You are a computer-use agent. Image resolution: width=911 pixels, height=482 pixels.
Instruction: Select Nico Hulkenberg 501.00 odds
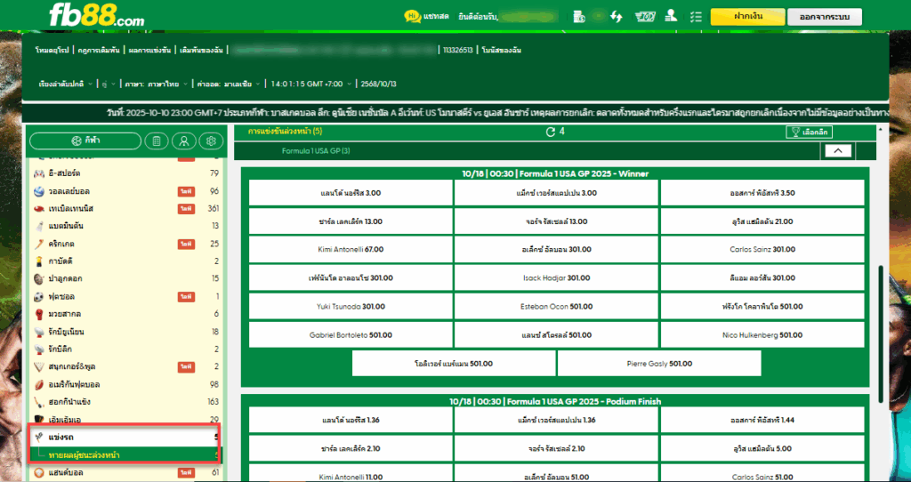click(762, 335)
